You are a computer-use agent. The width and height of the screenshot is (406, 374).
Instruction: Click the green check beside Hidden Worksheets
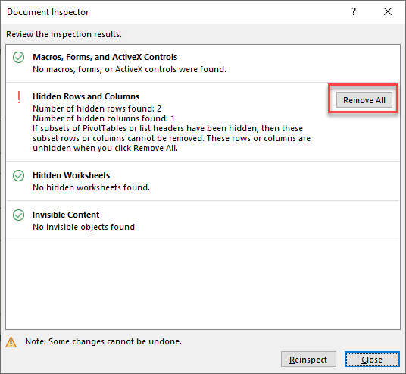point(19,175)
